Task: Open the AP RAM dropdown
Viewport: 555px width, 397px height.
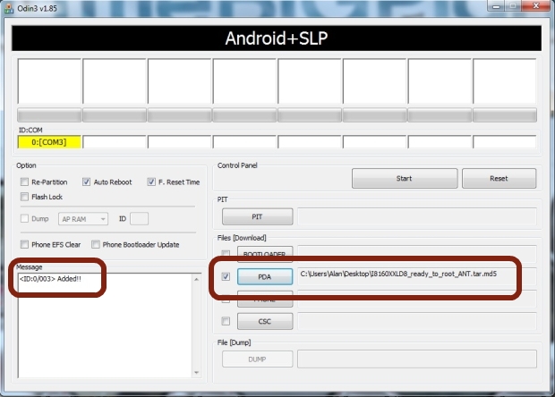Action: (x=83, y=219)
